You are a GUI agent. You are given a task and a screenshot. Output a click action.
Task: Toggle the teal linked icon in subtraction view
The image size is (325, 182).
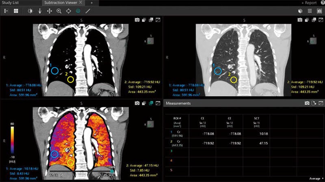point(151,103)
